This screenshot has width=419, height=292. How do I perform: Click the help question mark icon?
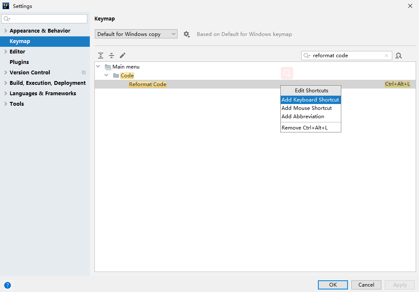(x=8, y=285)
